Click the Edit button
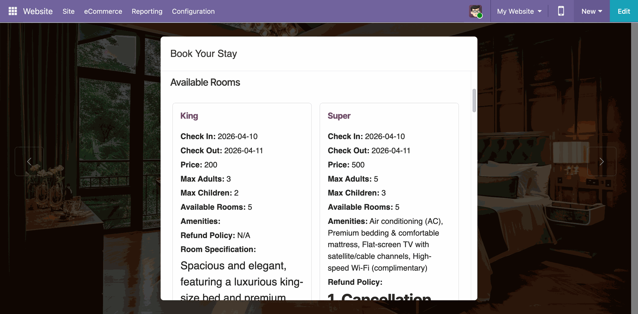The width and height of the screenshot is (638, 314). (x=624, y=11)
